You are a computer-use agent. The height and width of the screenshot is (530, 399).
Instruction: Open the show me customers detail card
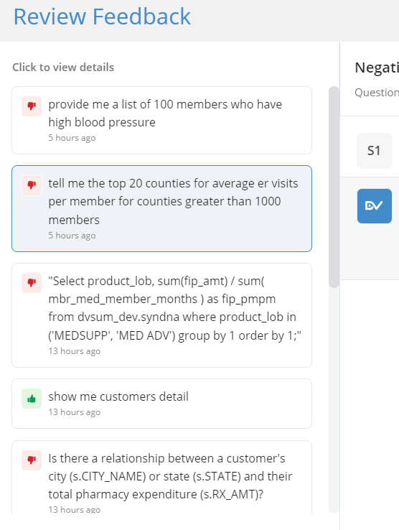[x=162, y=404]
